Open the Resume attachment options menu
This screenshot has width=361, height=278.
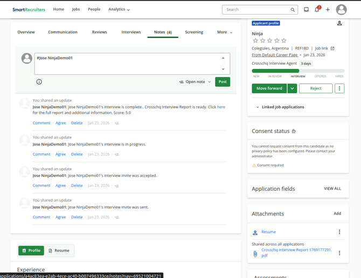point(339,232)
